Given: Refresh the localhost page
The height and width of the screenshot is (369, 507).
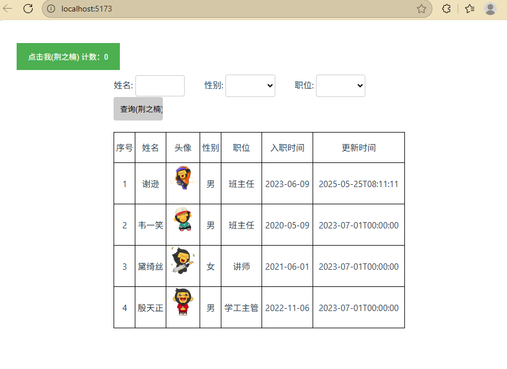Looking at the screenshot, I should [x=28, y=9].
